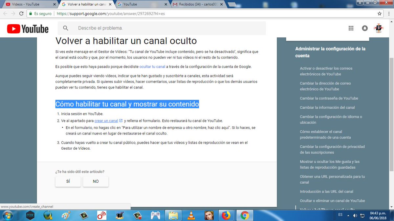Viewport: 394px width, 221px height.
Task: Open Nox app in taskbar
Action: 30,215
